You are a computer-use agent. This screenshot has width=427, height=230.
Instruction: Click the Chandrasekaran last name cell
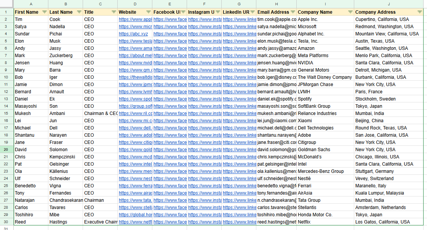point(66,200)
